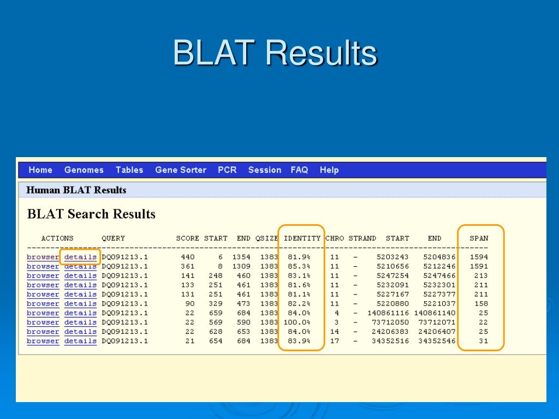The width and height of the screenshot is (559, 419).
Task: Click the span value 1591
Action: 479,266
